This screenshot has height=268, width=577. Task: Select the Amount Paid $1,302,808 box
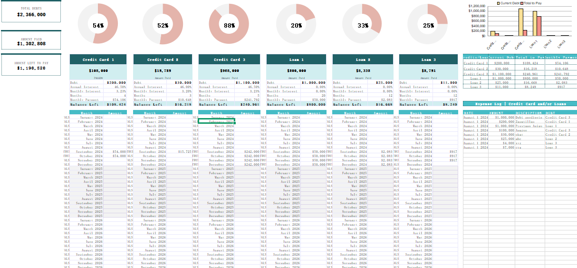(x=31, y=41)
